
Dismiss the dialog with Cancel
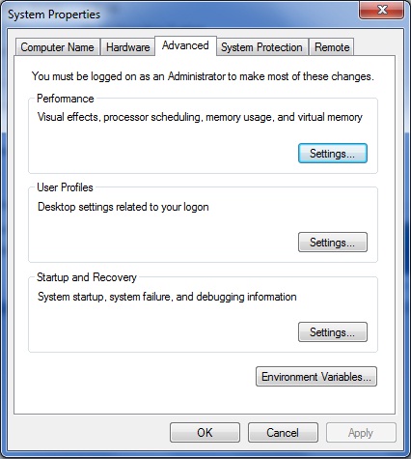pos(283,433)
